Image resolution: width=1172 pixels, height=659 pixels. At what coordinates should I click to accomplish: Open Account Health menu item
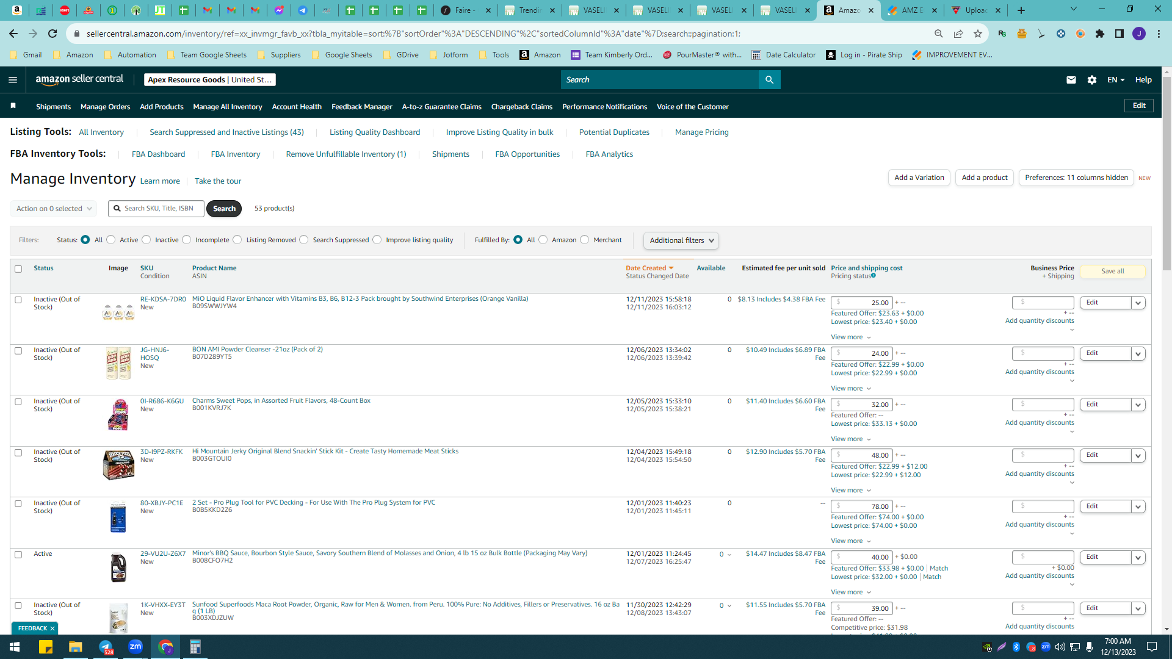pos(297,107)
